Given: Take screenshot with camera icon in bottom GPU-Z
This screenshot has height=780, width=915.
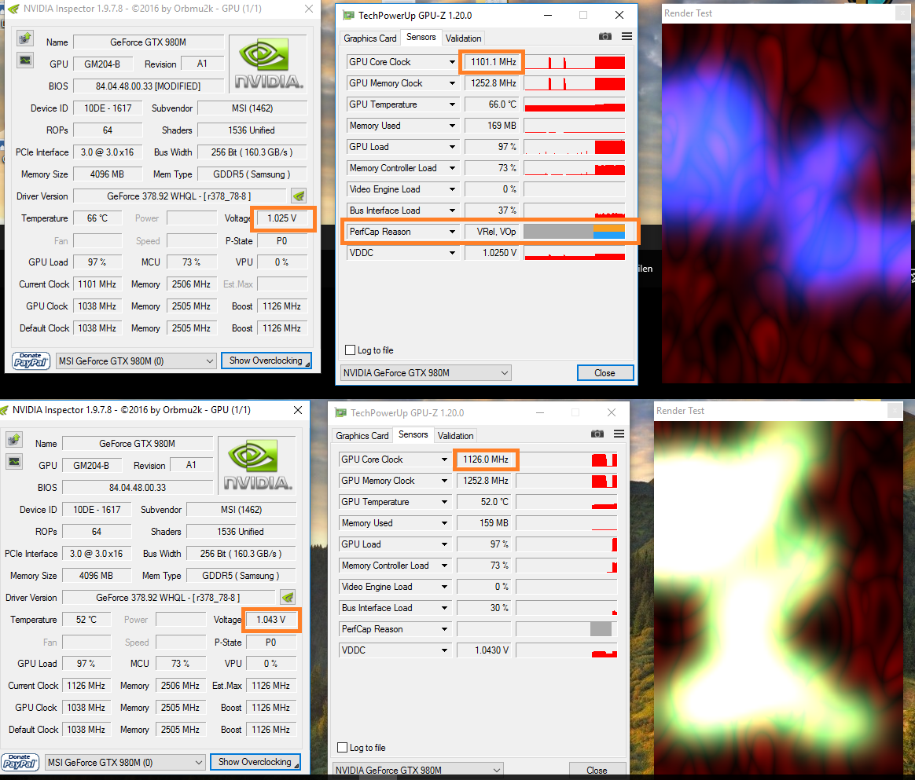Looking at the screenshot, I should point(597,434).
